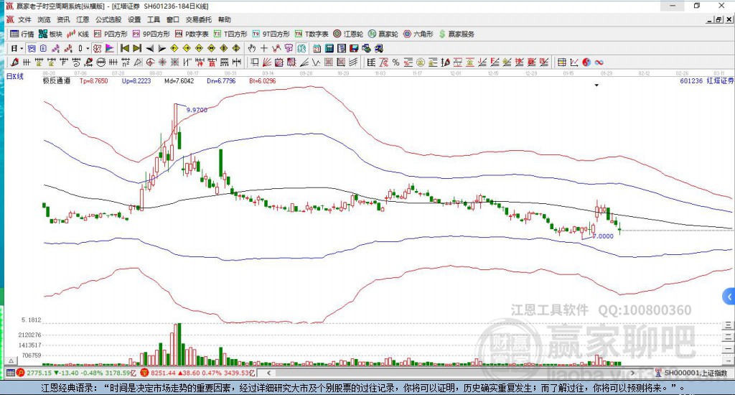This screenshot has width=735, height=395.
Task: Click the yin-yang tai chi icon
Action: click(586, 62)
